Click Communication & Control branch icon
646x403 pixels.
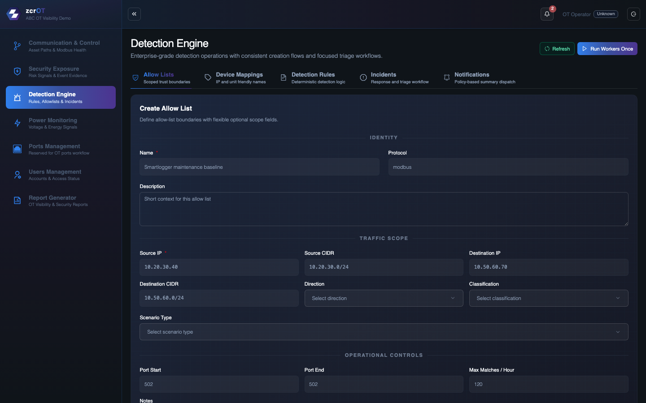[x=17, y=46]
